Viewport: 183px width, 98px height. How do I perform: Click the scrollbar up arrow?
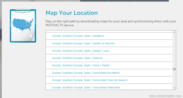[x=174, y=32]
